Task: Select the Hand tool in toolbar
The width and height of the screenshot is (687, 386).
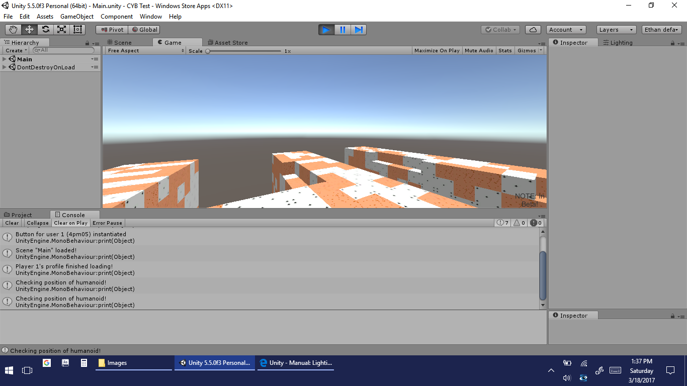Action: pos(13,30)
